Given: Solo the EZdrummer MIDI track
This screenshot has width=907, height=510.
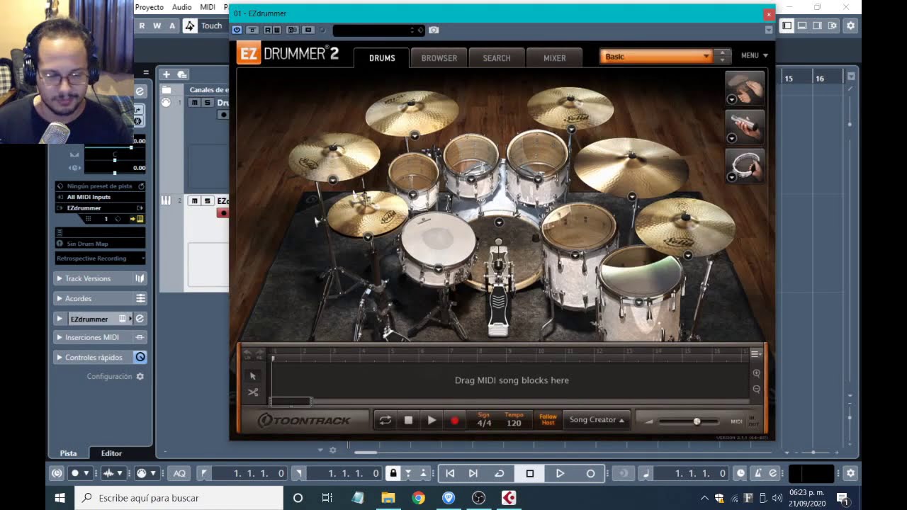Looking at the screenshot, I should (207, 201).
